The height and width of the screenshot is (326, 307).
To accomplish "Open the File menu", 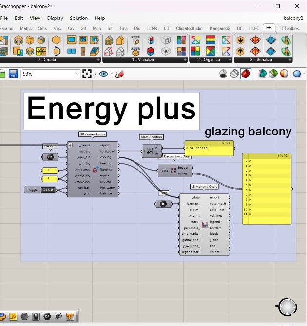I will click(x=4, y=18).
